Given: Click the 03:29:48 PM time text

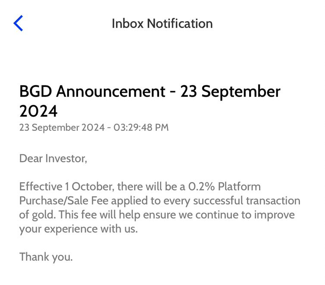Looking at the screenshot, I should (x=141, y=127).
